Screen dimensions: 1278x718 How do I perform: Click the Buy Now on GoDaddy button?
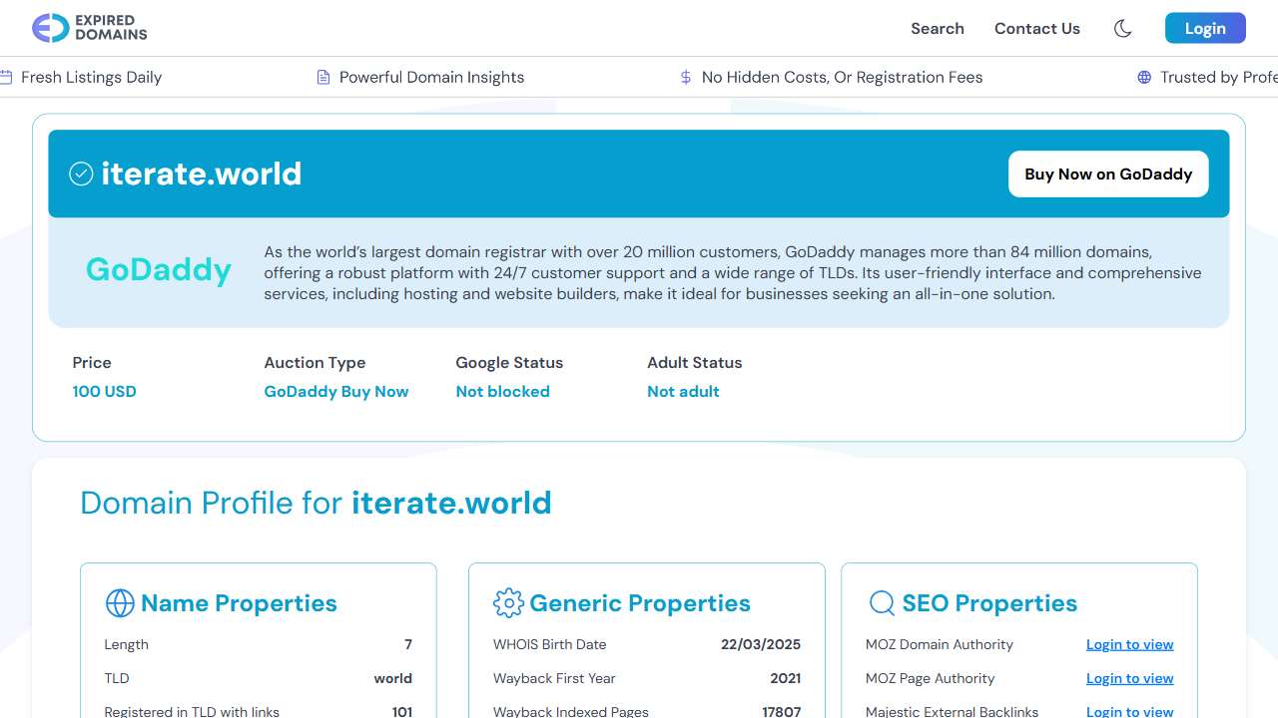pyautogui.click(x=1108, y=174)
